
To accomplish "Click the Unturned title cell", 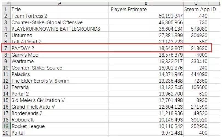I will [x=59, y=36].
